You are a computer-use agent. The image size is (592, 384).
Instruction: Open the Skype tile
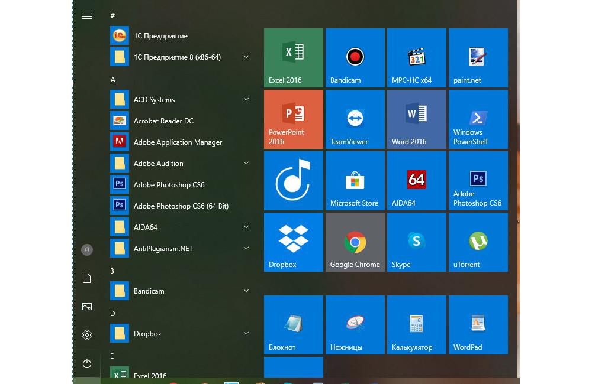point(416,242)
